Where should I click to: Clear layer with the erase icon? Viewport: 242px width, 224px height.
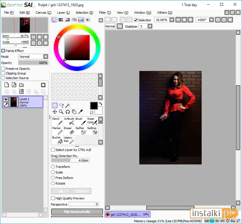(x=21, y=91)
